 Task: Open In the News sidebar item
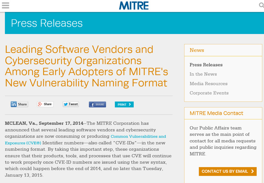[x=203, y=74]
